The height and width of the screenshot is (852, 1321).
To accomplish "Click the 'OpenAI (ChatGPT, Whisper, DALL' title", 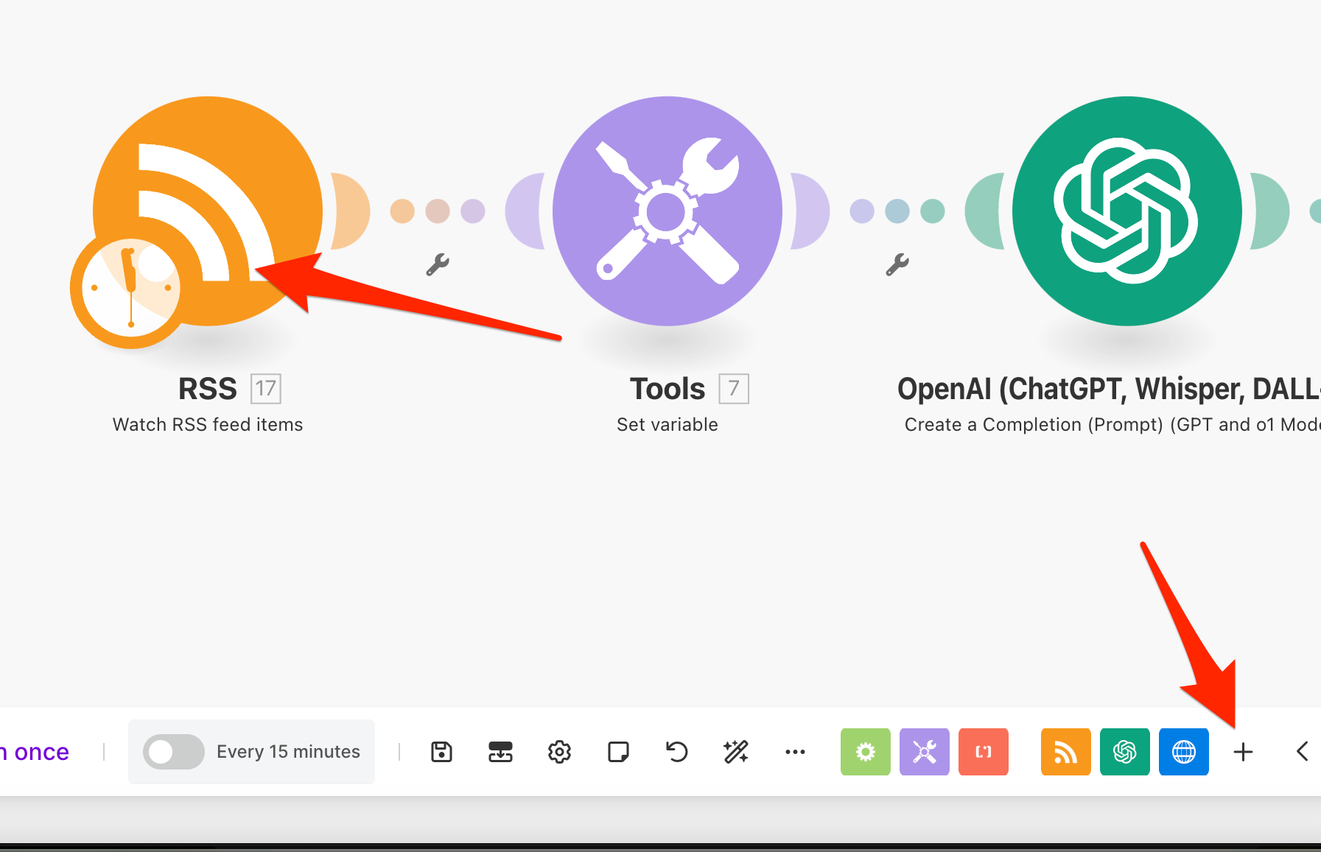I will coord(1109,389).
